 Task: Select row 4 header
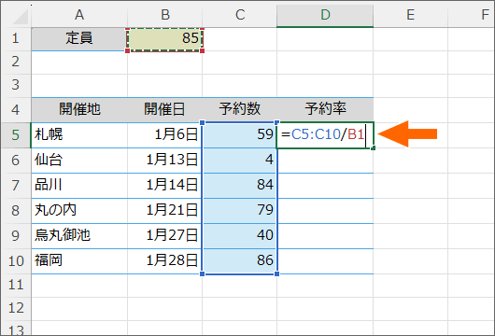pos(16,110)
